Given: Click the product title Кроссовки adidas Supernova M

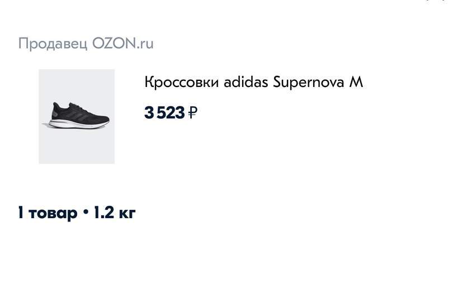Looking at the screenshot, I should pyautogui.click(x=253, y=83).
